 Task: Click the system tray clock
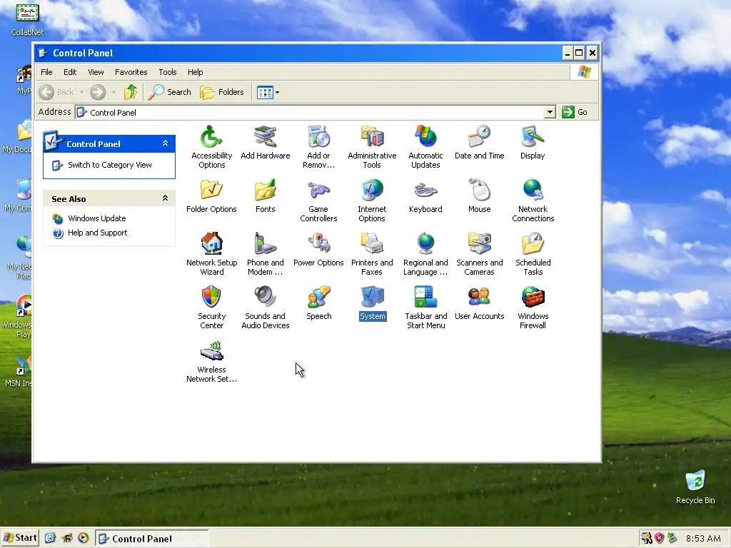(703, 539)
